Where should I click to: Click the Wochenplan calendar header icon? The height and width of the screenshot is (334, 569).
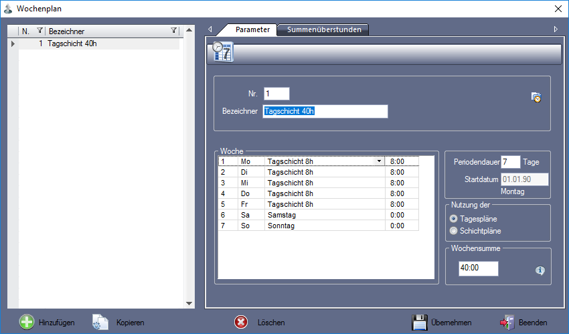[x=222, y=52]
